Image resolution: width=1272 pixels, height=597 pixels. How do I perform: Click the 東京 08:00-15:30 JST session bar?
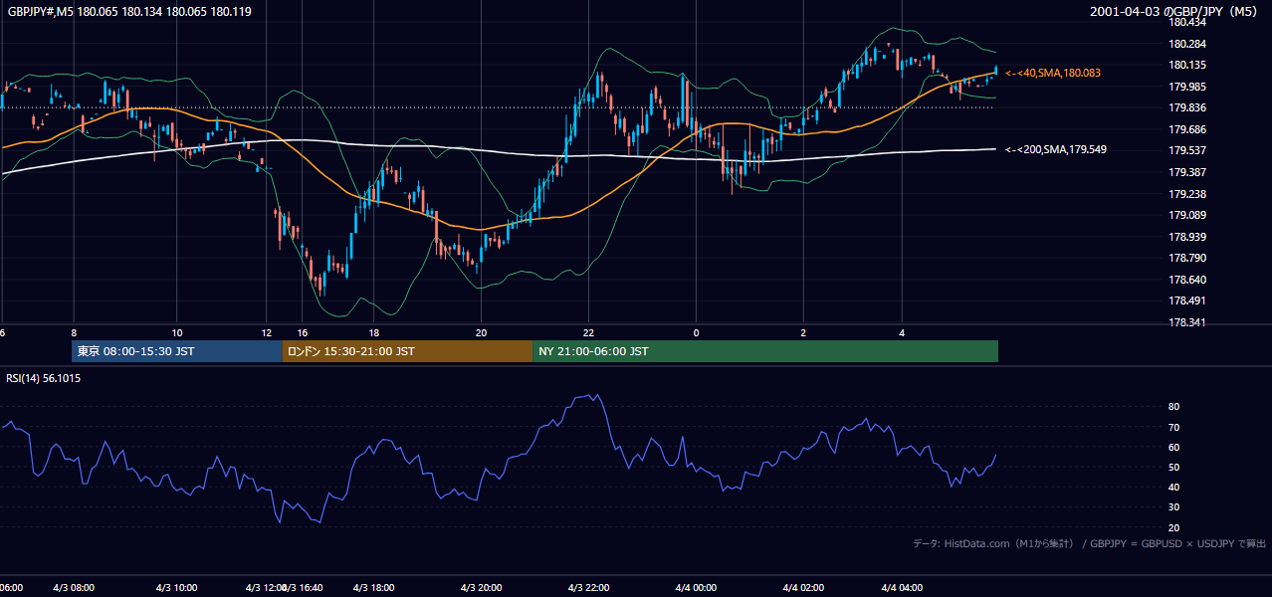177,351
